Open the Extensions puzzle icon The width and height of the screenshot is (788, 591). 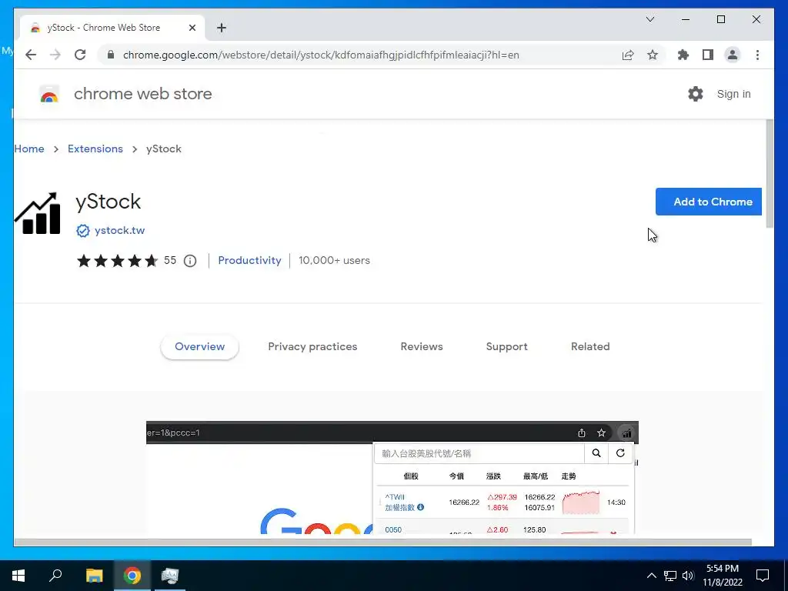pyautogui.click(x=683, y=55)
